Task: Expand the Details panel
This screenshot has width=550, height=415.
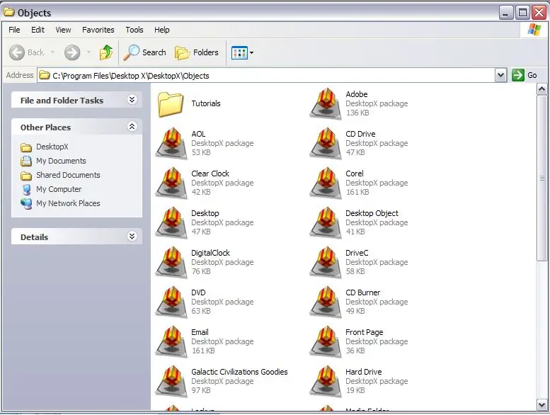Action: (132, 236)
